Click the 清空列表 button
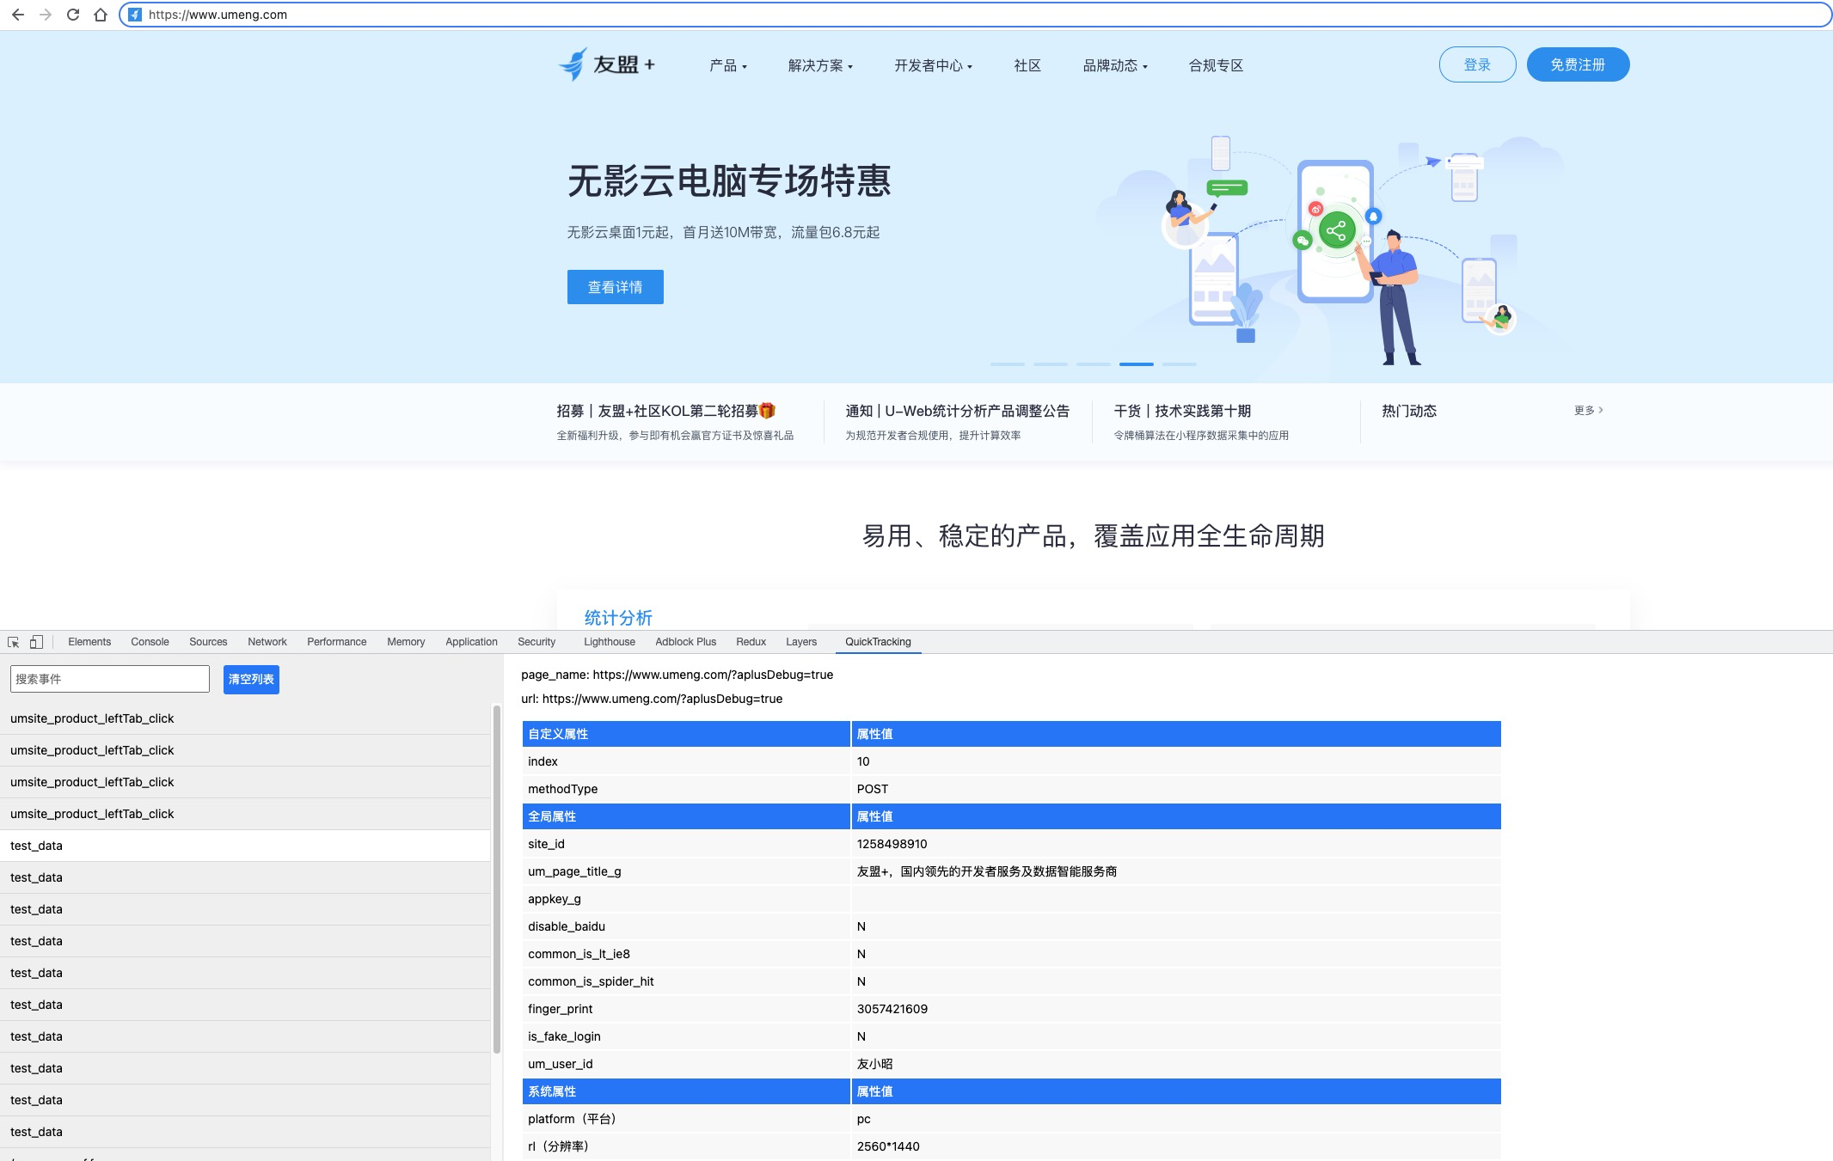 [x=251, y=679]
